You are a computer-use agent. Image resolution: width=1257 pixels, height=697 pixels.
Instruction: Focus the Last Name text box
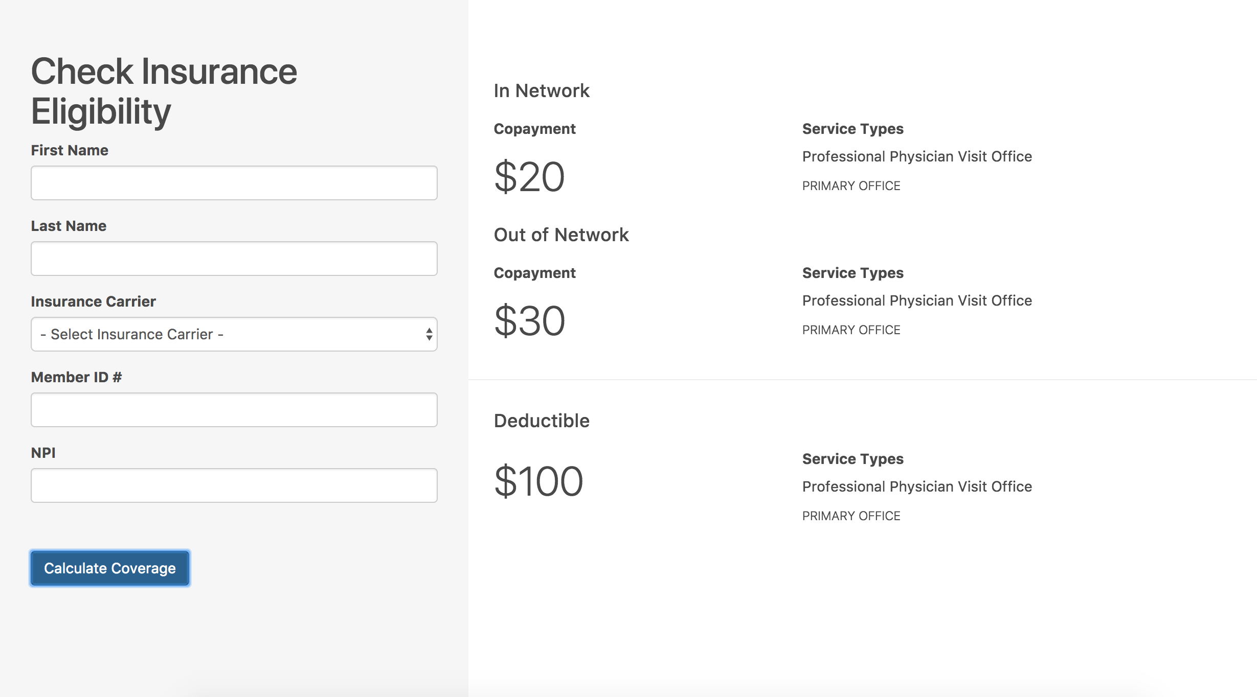pyautogui.click(x=234, y=259)
